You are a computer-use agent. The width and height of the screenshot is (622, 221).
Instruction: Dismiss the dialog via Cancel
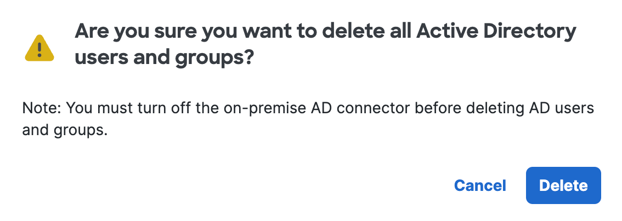(480, 185)
